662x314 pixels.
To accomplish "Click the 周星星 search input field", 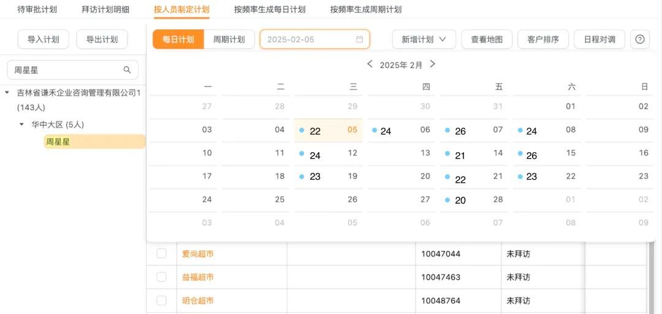I will pos(64,70).
